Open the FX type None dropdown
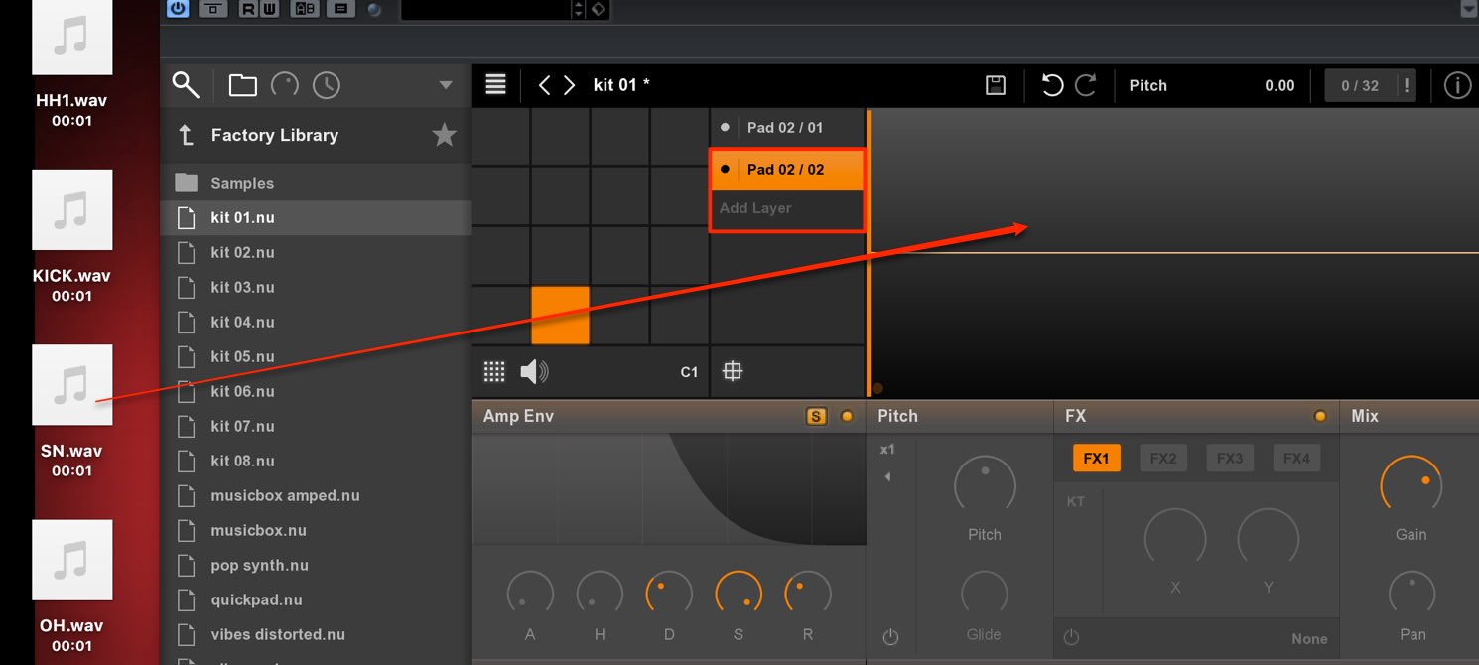This screenshot has height=665, width=1479. [x=1309, y=639]
